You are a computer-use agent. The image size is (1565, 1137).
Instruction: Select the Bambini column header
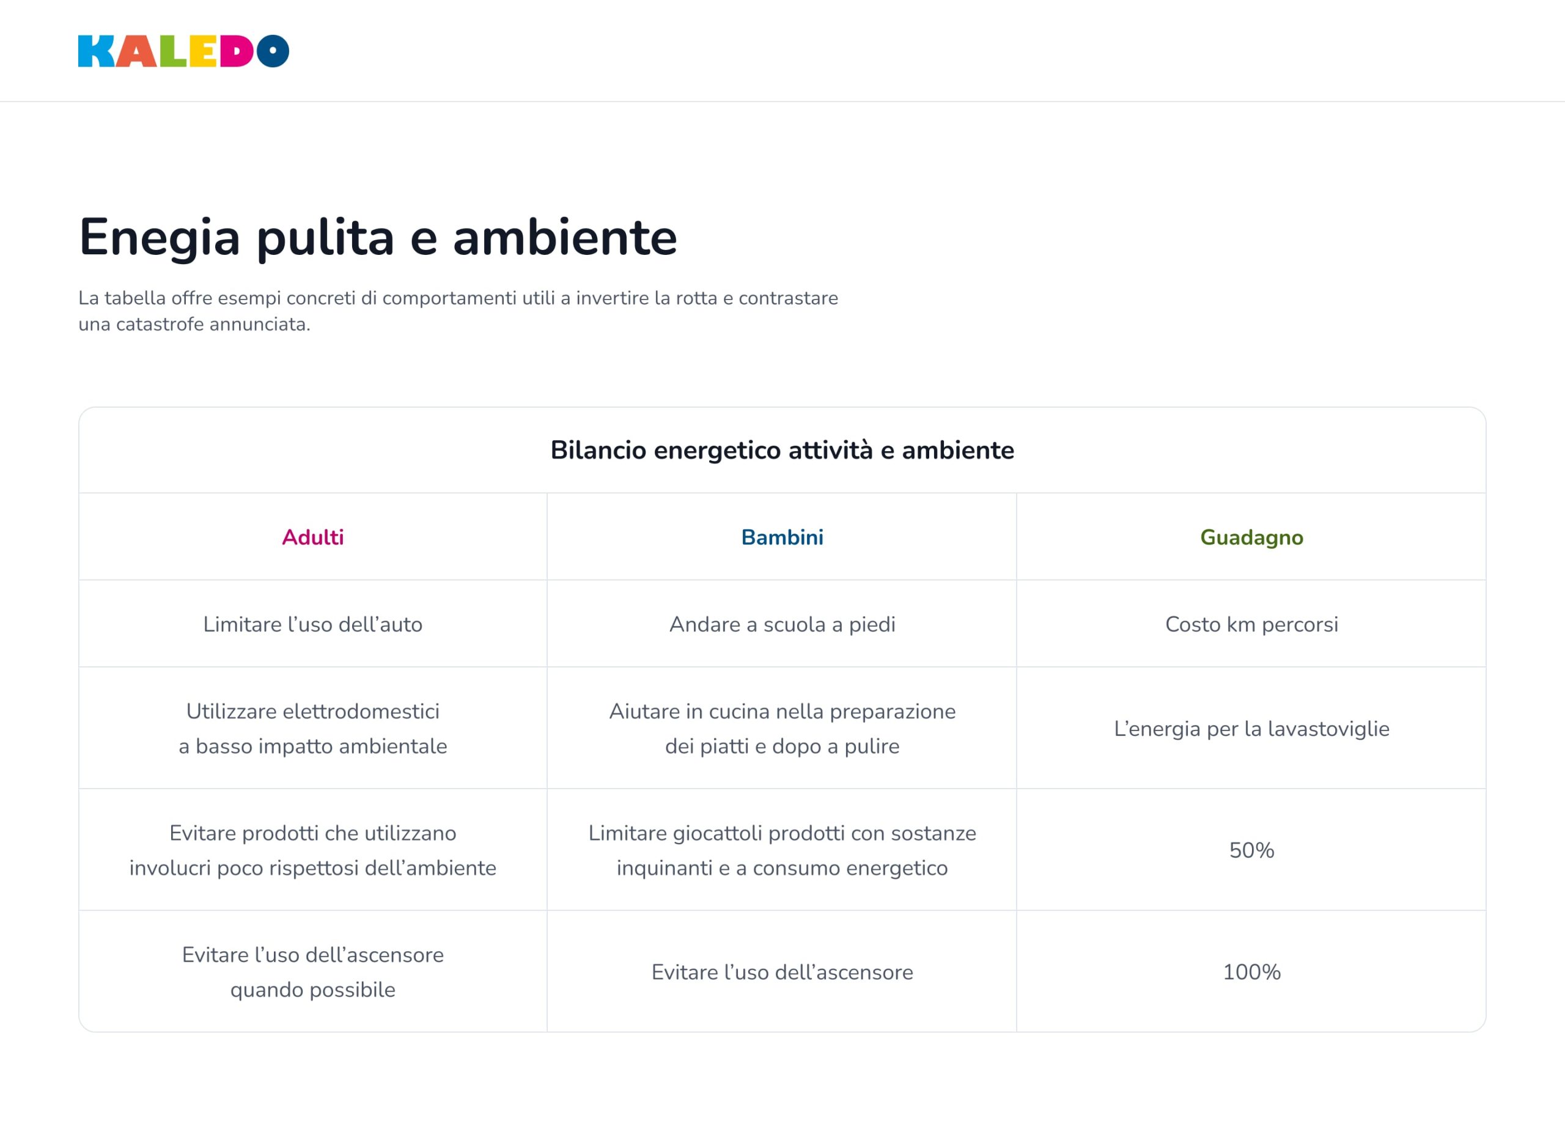tap(782, 537)
